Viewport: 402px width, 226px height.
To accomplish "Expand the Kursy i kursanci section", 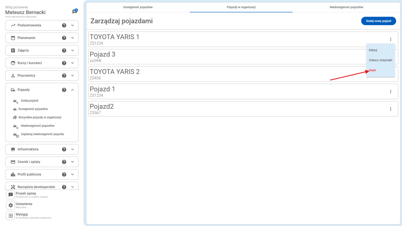I will [x=72, y=63].
